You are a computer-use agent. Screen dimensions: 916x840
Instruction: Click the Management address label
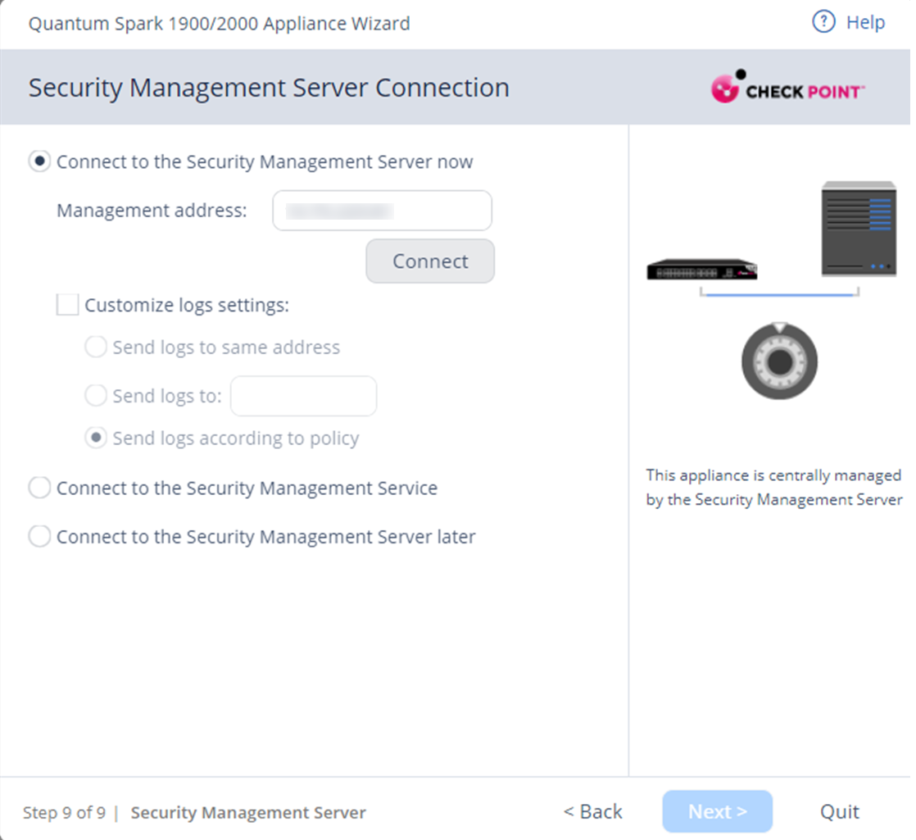[152, 211]
